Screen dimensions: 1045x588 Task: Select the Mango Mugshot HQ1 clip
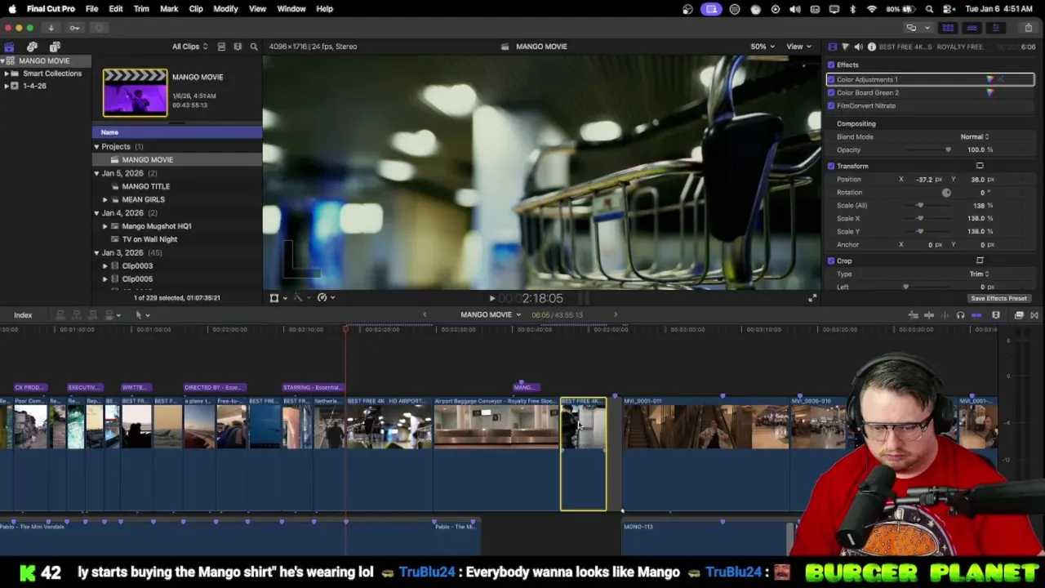(157, 226)
